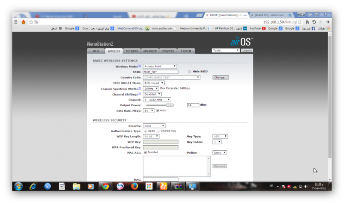
Task: Open the Facebook bookmark
Action: click(308, 28)
